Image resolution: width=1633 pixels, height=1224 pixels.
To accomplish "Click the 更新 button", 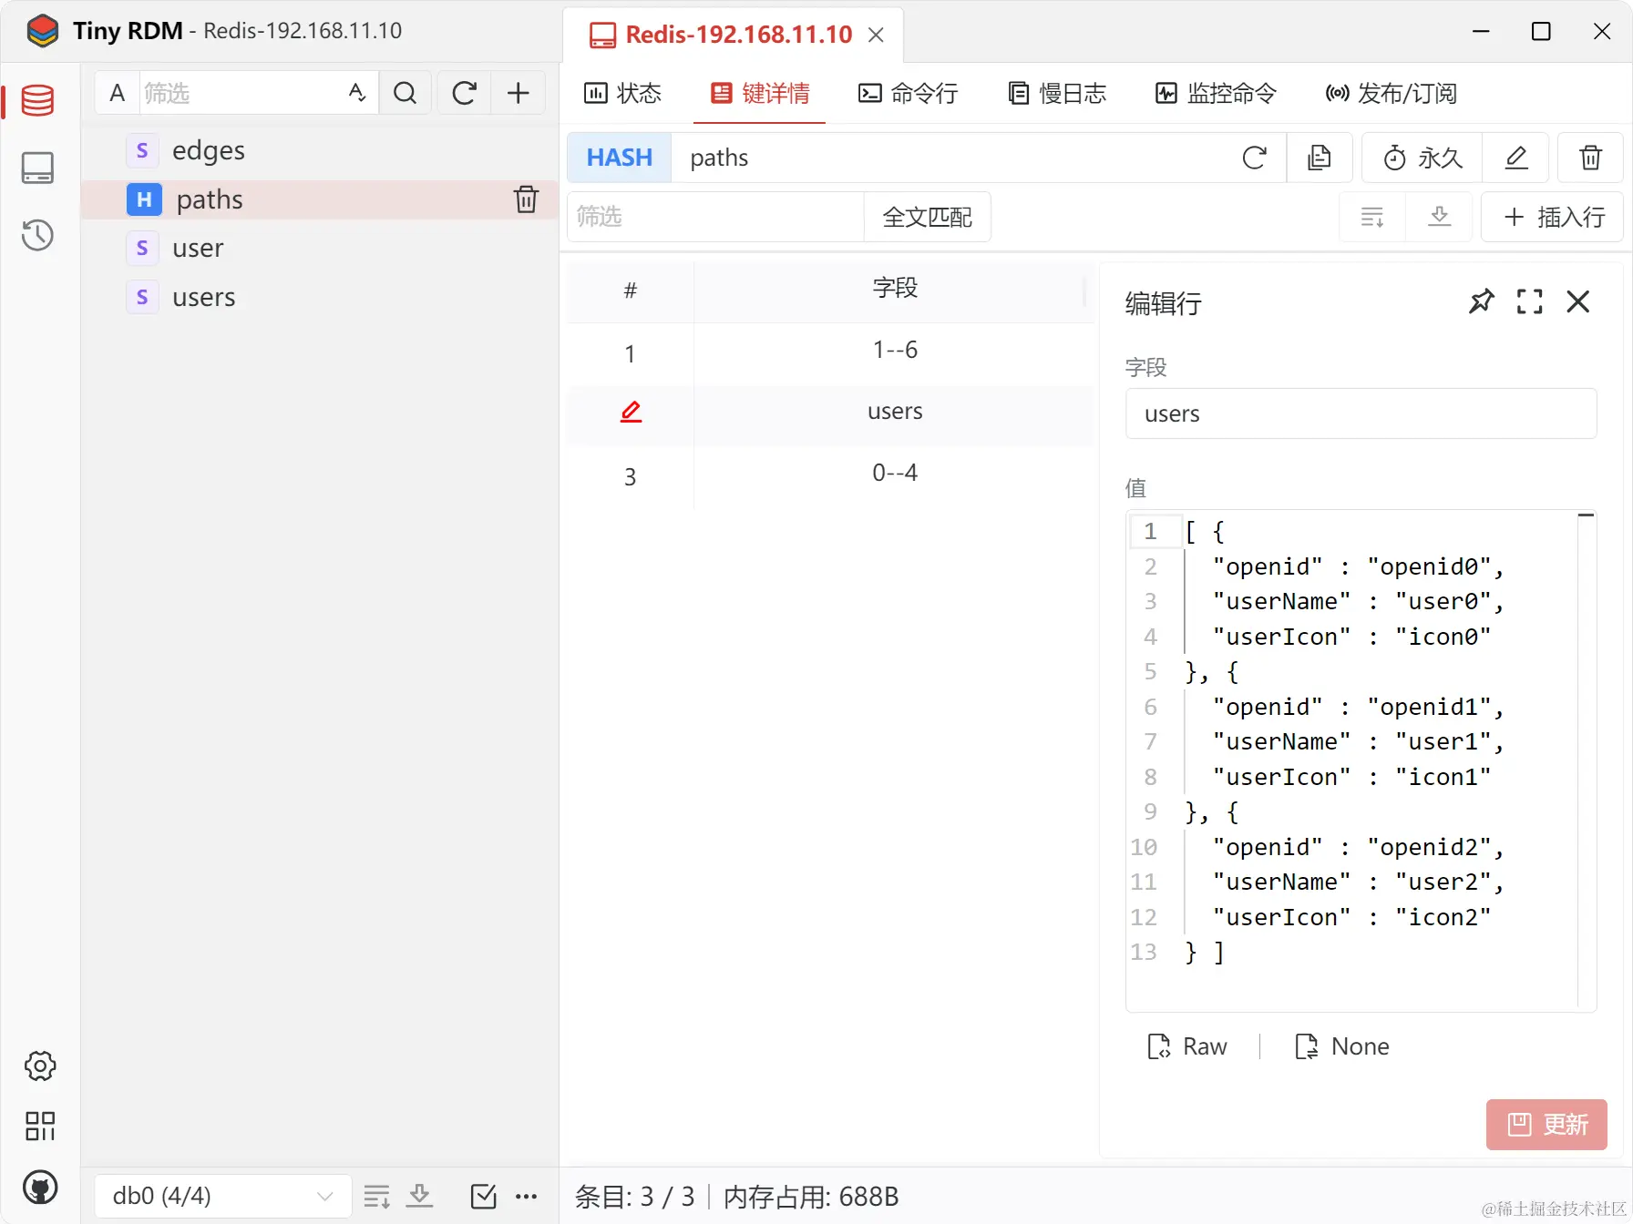I will coord(1546,1125).
